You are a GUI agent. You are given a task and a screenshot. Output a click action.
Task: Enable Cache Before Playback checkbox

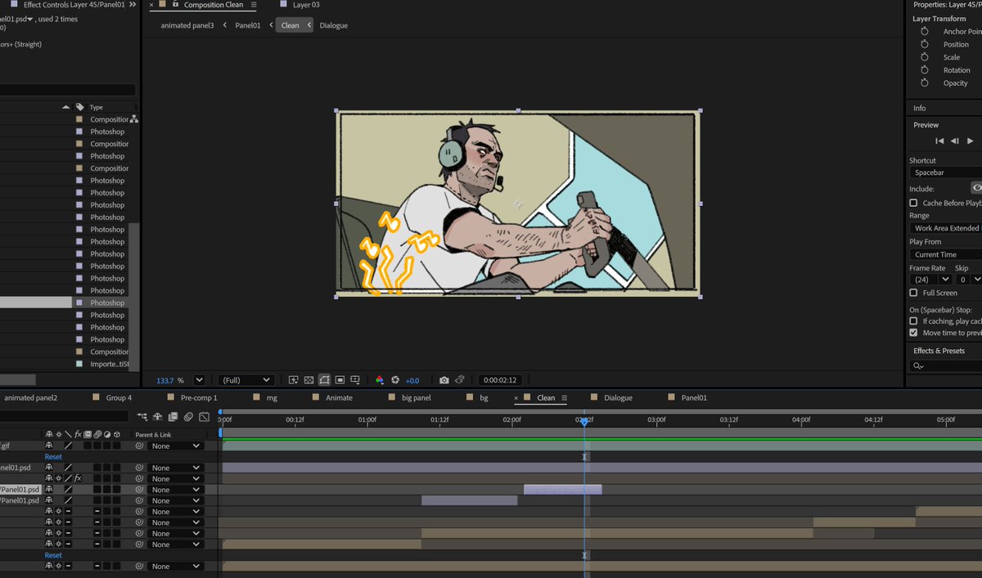coord(913,203)
